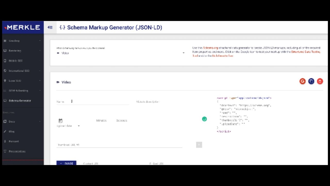Click the Schema Generator braces icon
330x186 pixels.
5,101
